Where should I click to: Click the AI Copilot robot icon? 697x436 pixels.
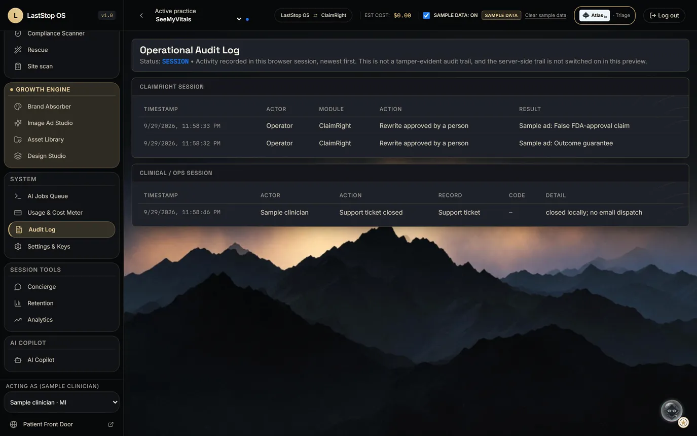coord(18,360)
